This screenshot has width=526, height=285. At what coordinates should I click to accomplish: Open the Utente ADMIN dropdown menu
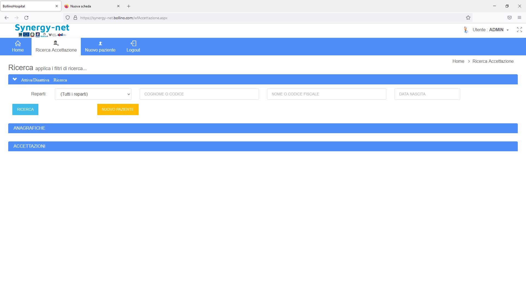(490, 30)
